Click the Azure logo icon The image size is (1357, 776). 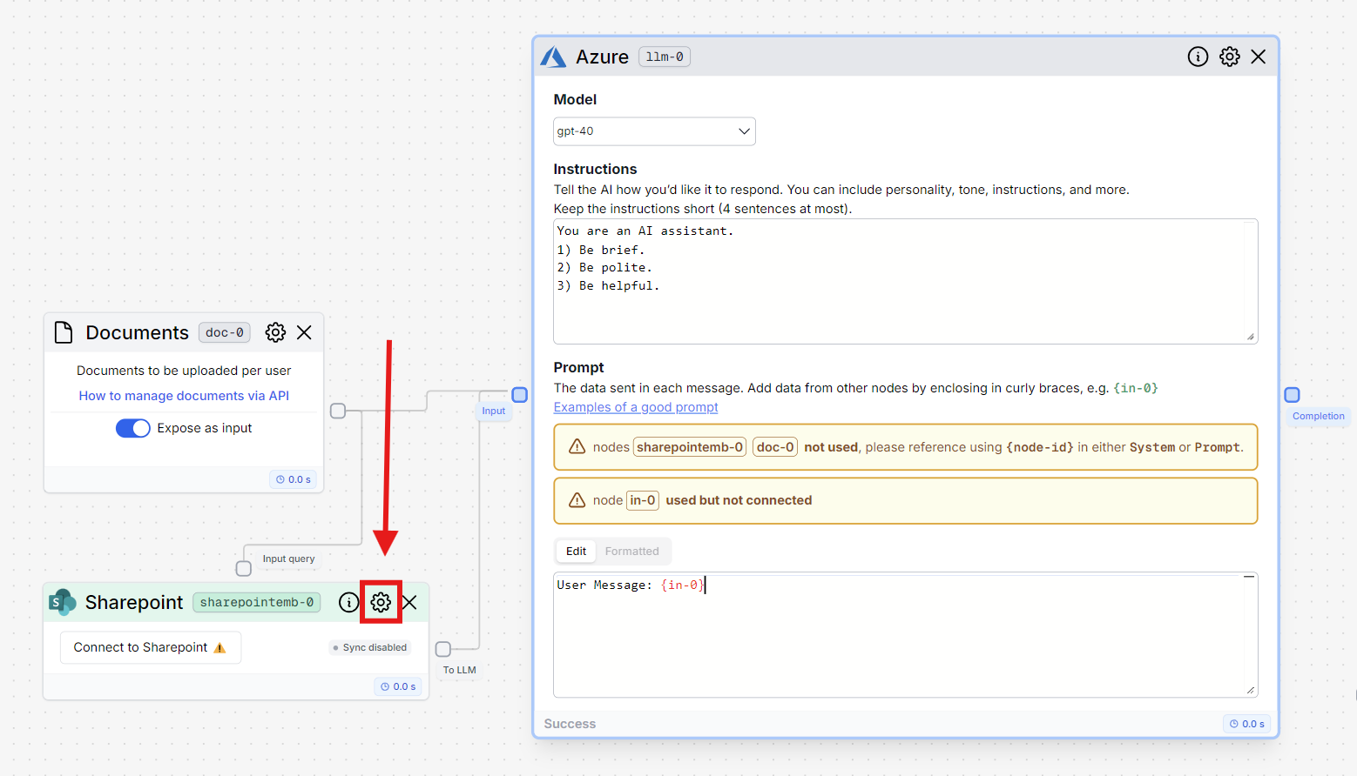553,57
